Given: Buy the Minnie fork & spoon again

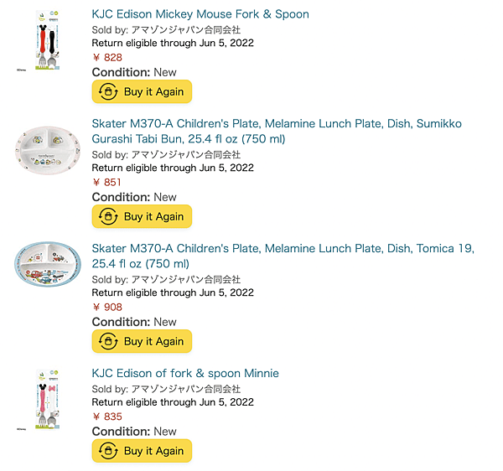Looking at the screenshot, I should (142, 451).
